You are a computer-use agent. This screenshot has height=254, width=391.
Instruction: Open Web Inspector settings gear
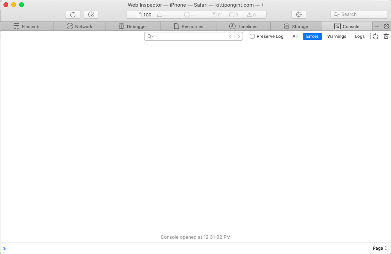coord(387,27)
